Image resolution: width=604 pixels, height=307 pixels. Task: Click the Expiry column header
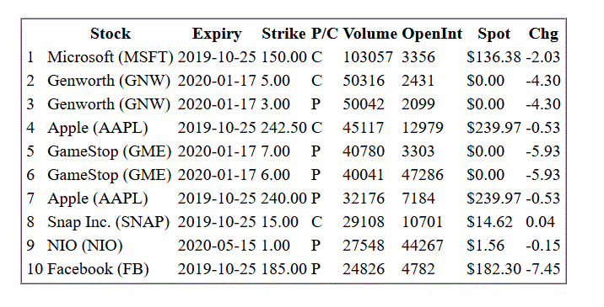[x=217, y=34]
